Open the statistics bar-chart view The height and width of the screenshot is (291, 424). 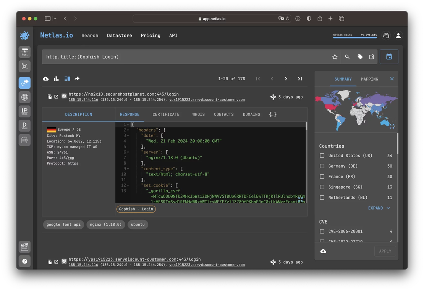56,78
